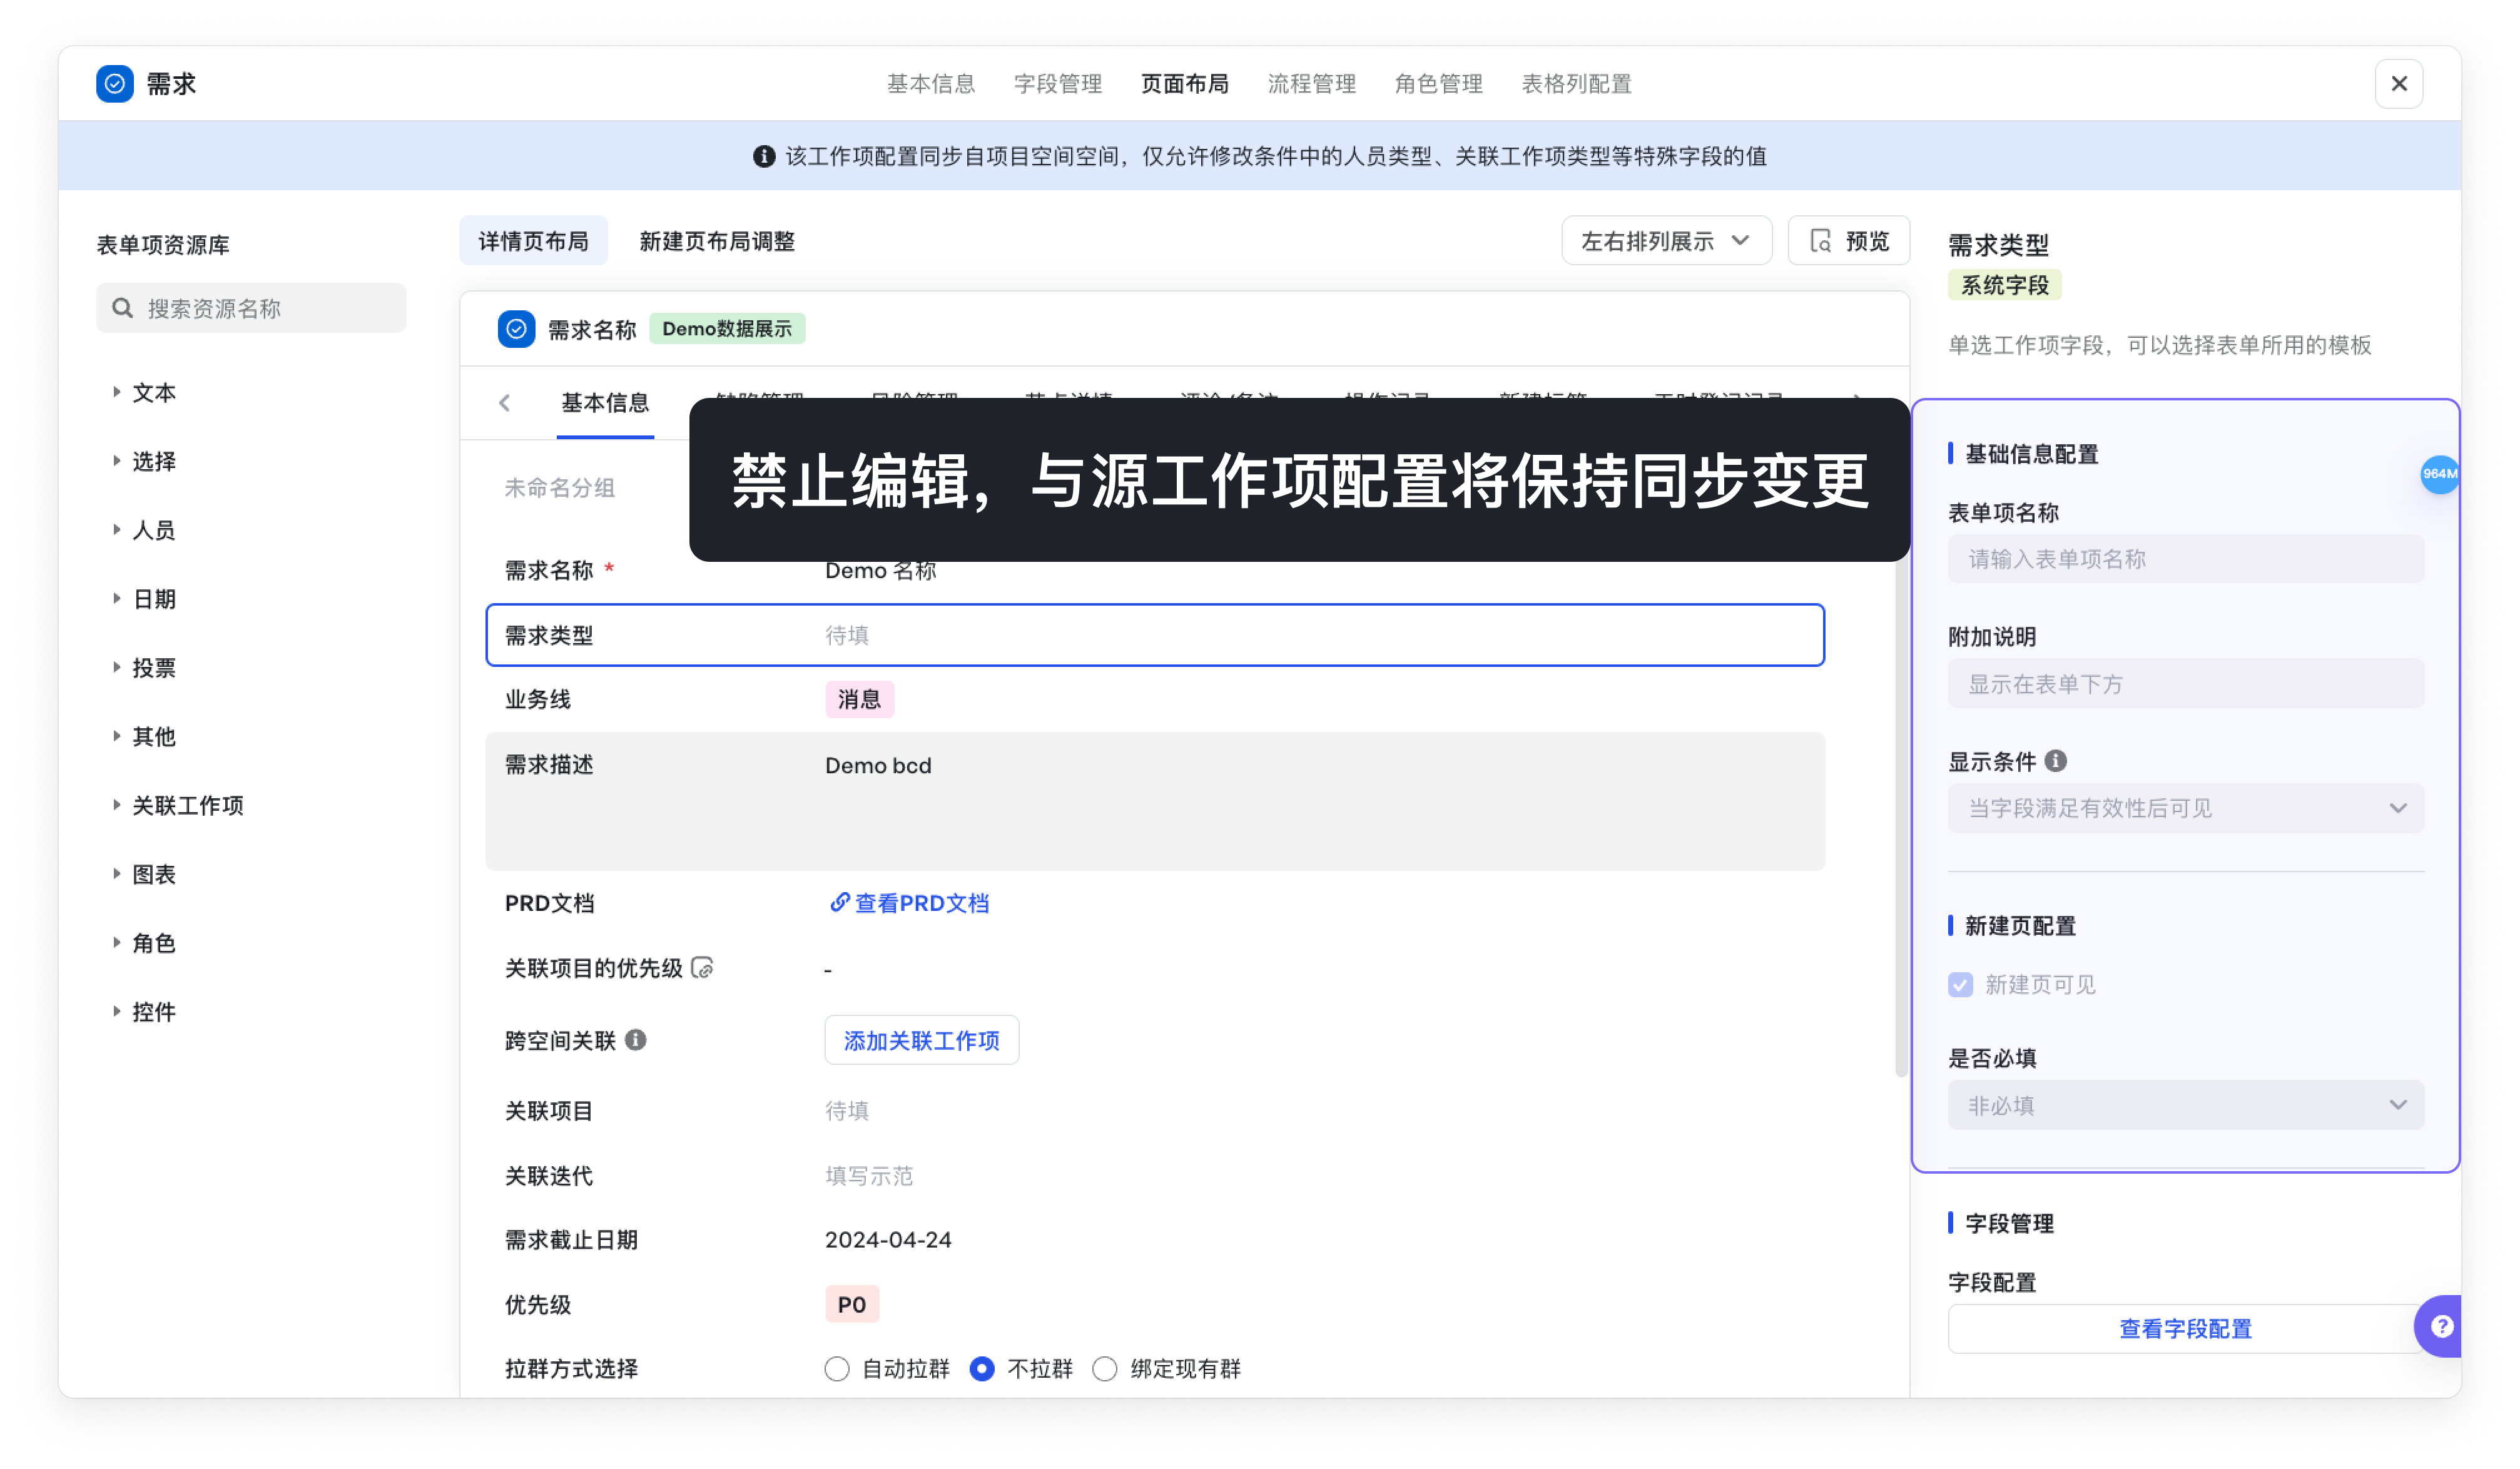Open the 表格列配置 top tab
This screenshot has height=1469, width=2520.
tap(1577, 84)
